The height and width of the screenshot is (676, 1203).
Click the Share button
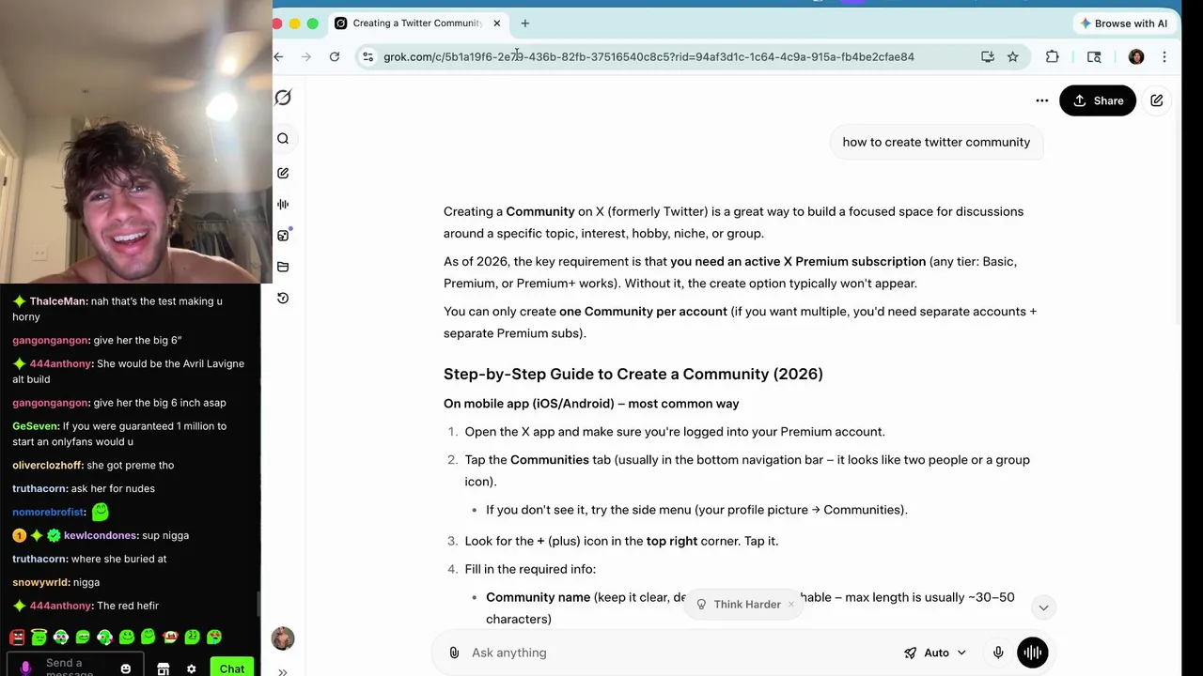pos(1098,100)
